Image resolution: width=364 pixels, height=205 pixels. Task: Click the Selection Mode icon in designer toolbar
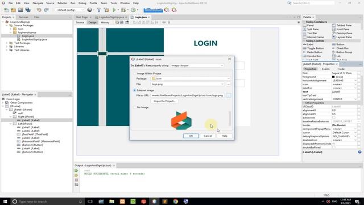pos(117,22)
